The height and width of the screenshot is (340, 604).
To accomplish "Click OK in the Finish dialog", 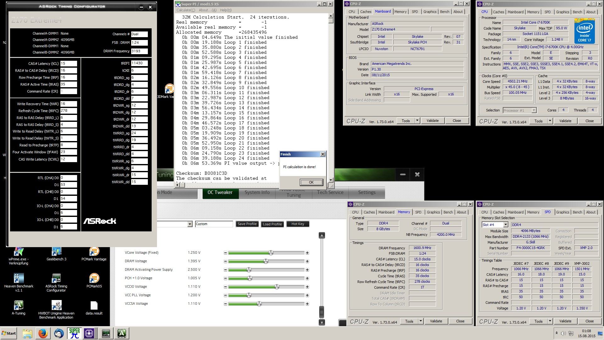I will [x=311, y=182].
